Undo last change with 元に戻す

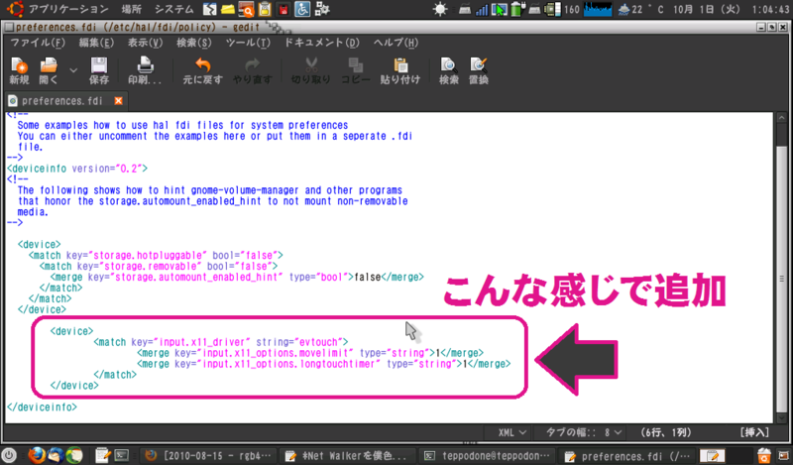(202, 70)
